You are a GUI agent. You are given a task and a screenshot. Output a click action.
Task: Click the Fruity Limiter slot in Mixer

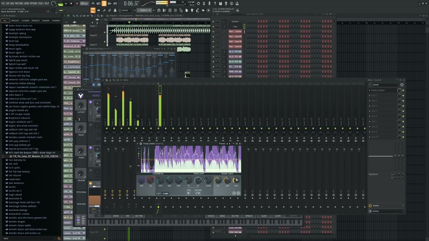point(382,90)
